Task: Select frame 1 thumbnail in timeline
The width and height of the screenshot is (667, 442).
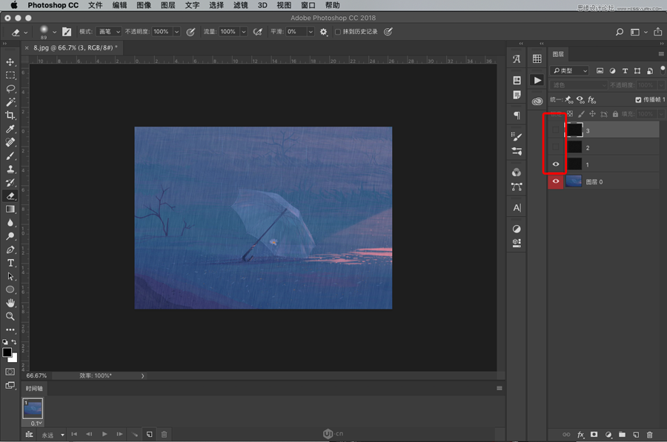Action: pyautogui.click(x=33, y=406)
